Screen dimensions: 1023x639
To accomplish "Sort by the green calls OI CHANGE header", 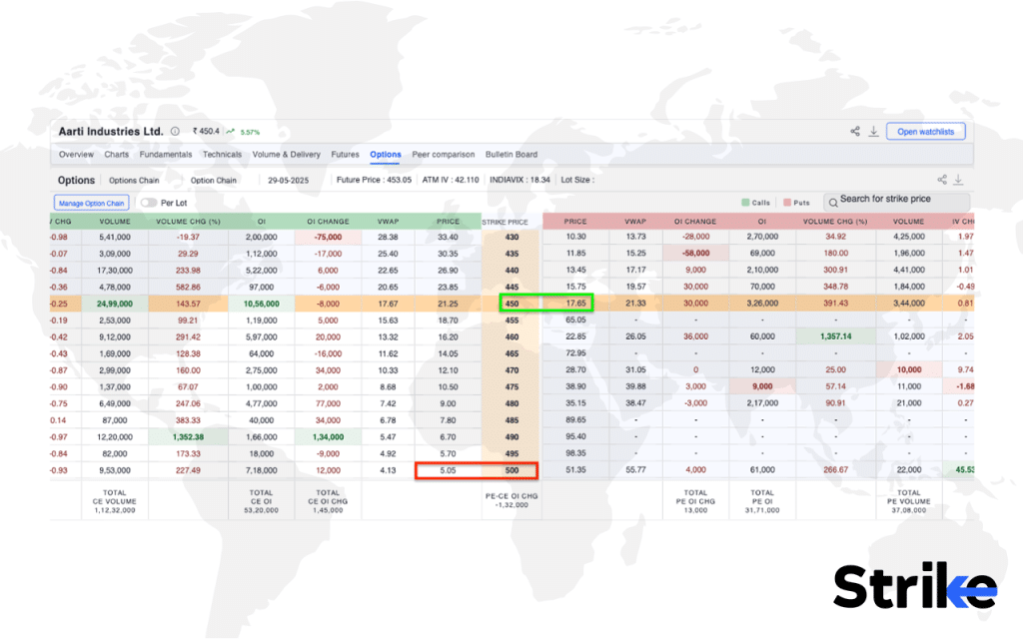I will [x=328, y=221].
